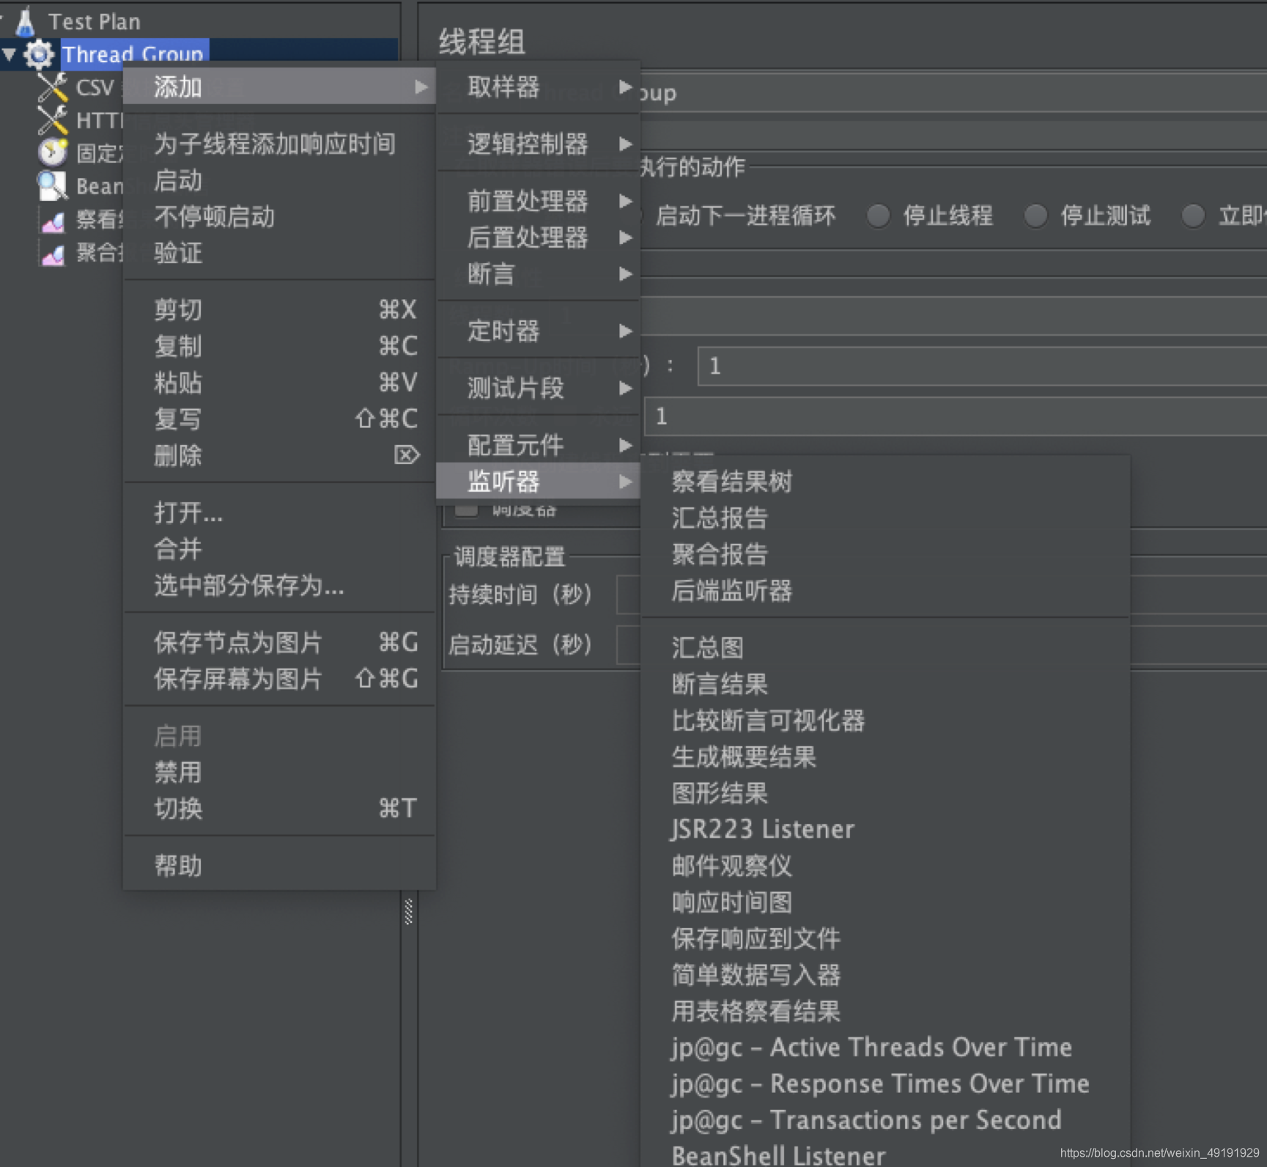The image size is (1267, 1167).
Task: Expand the 测试片段 submenu
Action: [539, 388]
